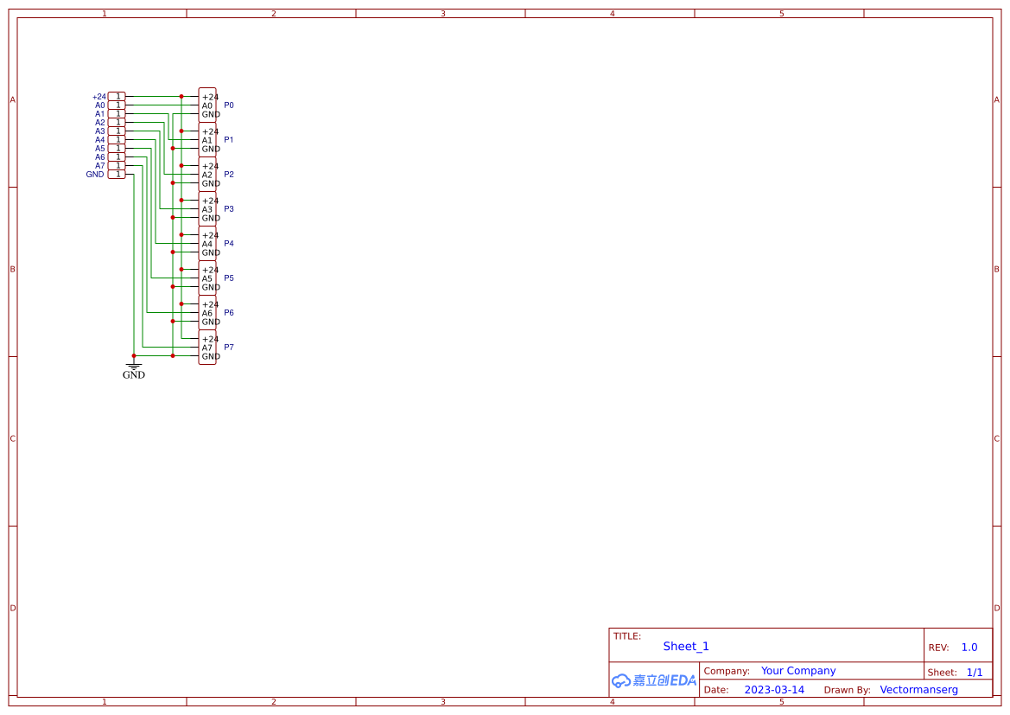Viewport: 1010px width, 715px height.
Task: Click the Sheet_1 title text
Action: 685,646
